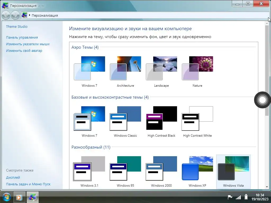The image size is (271, 203).
Task: Apply the Windows Classic theme
Action: click(125, 122)
